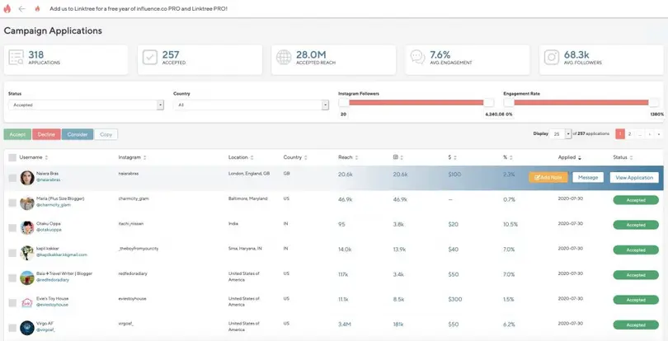This screenshot has width=668, height=341.
Task: Click the flame logo icon in header
Action: pos(7,8)
